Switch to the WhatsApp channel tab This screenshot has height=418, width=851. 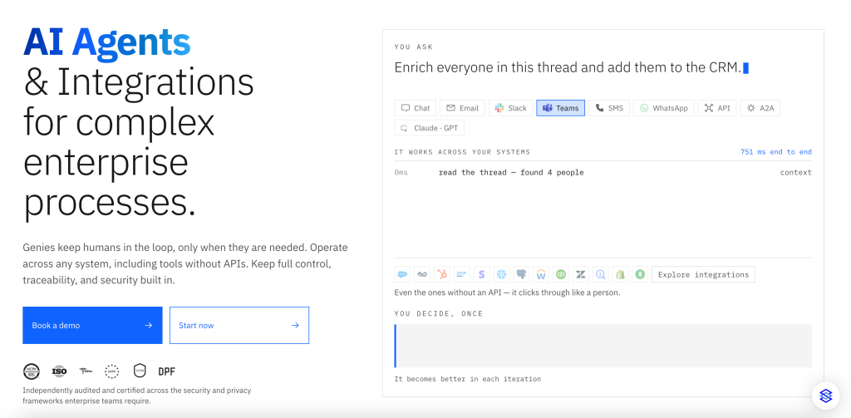point(663,108)
